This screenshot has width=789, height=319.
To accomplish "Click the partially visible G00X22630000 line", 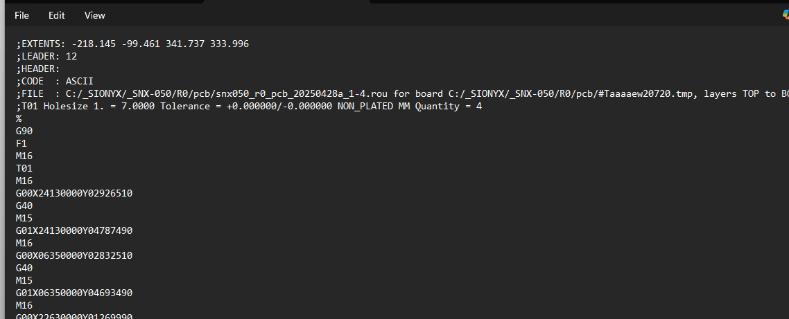I will tap(74, 316).
